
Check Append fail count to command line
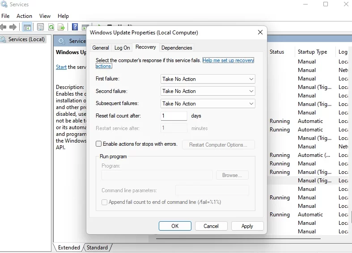point(104,202)
